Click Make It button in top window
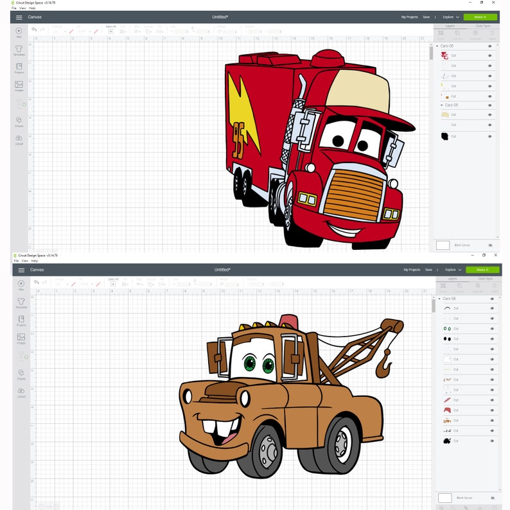Image resolution: width=510 pixels, height=510 pixels. pos(480,17)
